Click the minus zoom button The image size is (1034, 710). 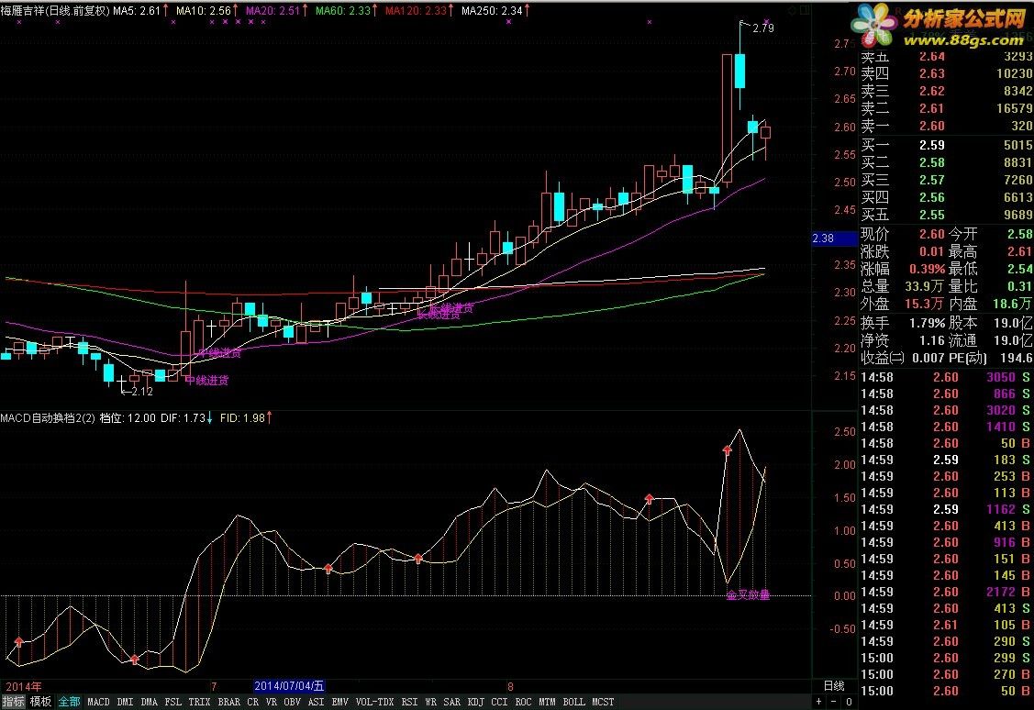pyautogui.click(x=833, y=702)
